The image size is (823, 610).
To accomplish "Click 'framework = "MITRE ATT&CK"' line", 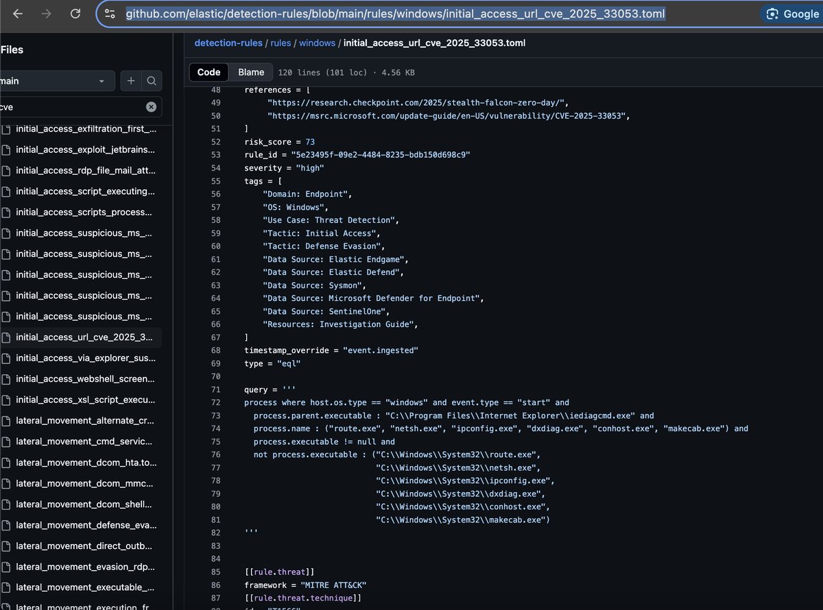I will pyautogui.click(x=305, y=585).
